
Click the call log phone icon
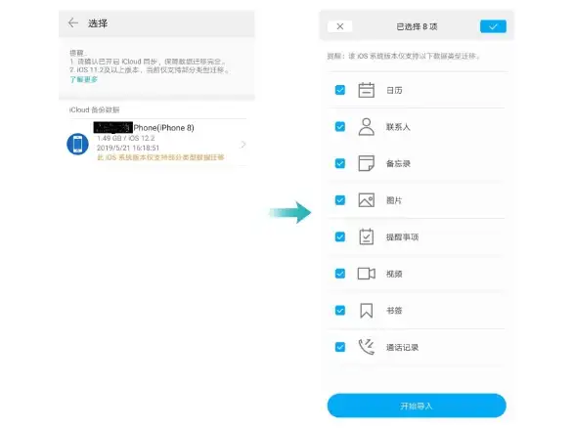click(x=367, y=347)
